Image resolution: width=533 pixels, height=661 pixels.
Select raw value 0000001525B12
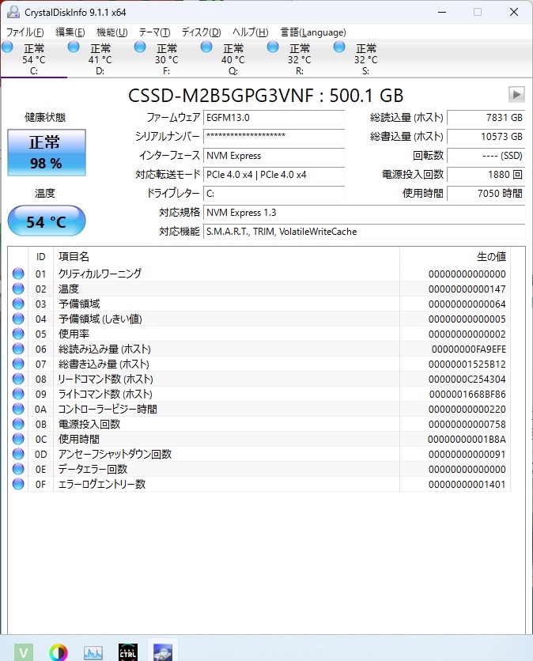(x=467, y=364)
